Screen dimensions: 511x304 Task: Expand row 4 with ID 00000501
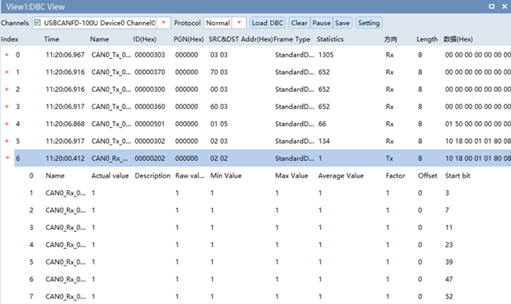click(x=7, y=123)
